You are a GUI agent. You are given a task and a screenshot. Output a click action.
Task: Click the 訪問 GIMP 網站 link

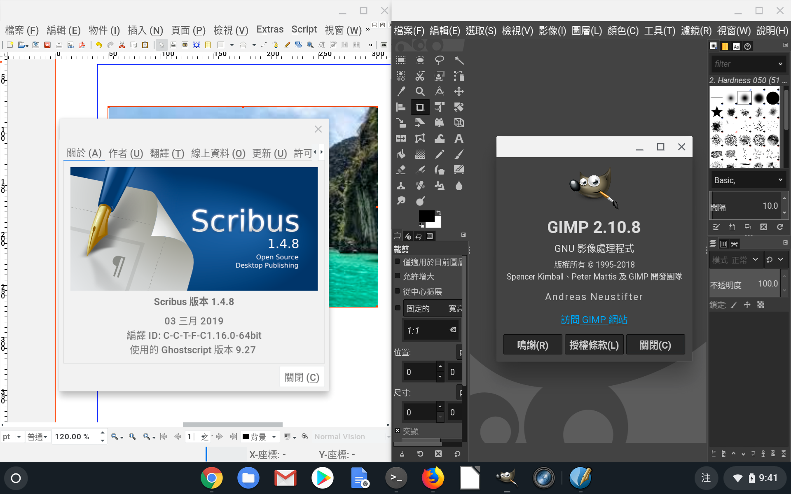594,319
